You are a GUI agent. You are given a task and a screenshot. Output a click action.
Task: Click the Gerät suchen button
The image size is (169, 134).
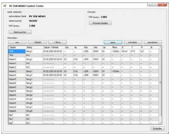[x=20, y=32]
